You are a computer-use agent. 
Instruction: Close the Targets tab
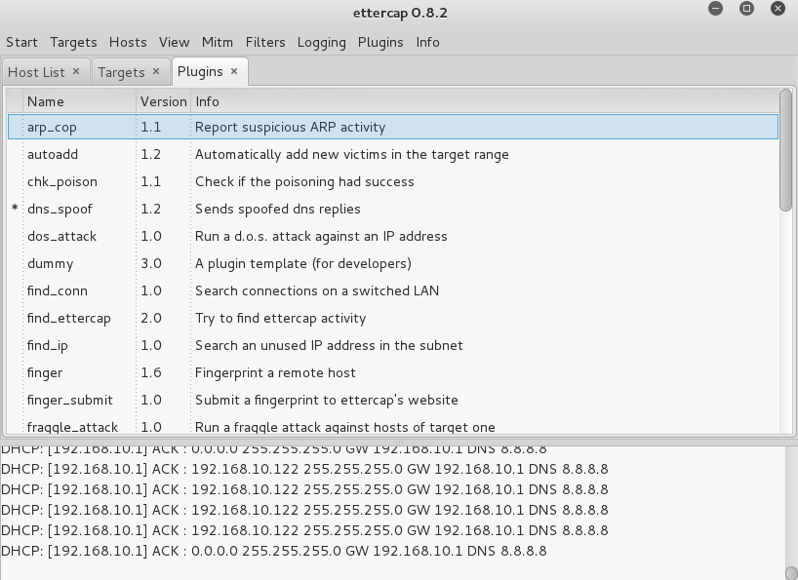[x=156, y=72]
